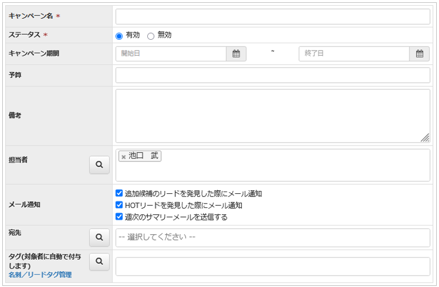
Task: Remove 池口 武 with the x icon
Action: (x=123, y=157)
